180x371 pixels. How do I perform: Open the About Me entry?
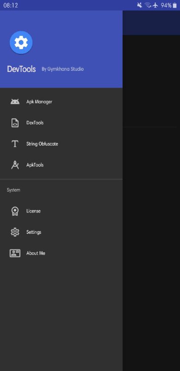click(61, 253)
